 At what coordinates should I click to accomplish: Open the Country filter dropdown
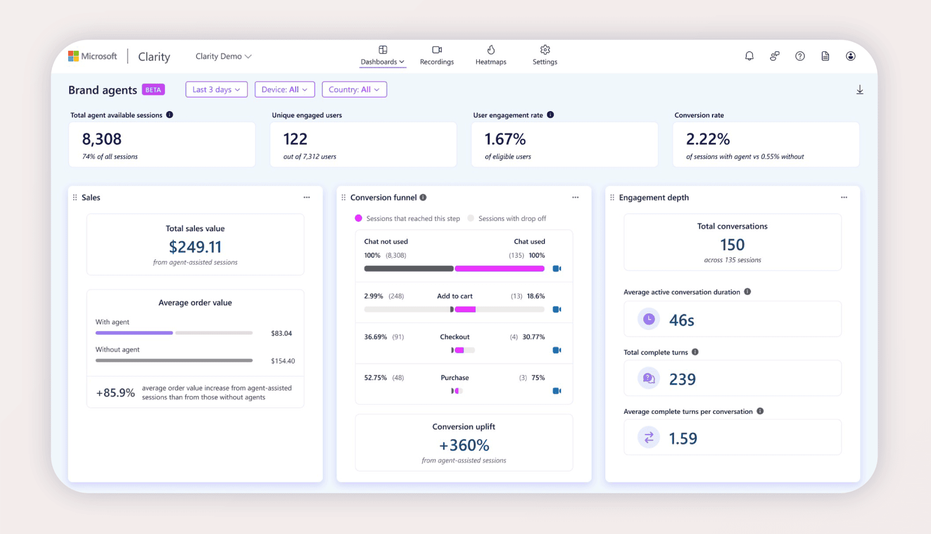coord(354,89)
